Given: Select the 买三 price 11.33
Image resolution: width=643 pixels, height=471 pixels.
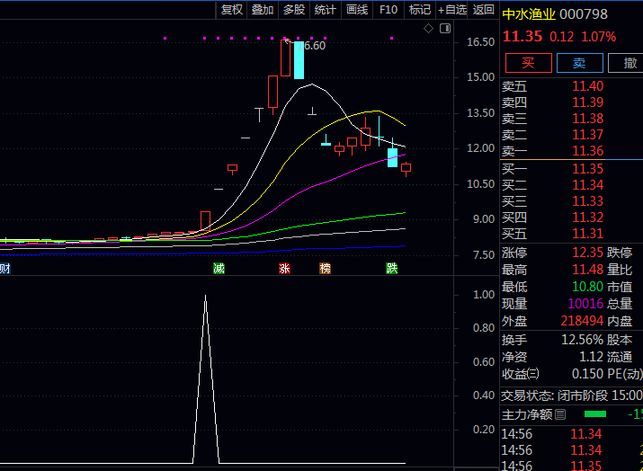Looking at the screenshot, I should tap(587, 201).
